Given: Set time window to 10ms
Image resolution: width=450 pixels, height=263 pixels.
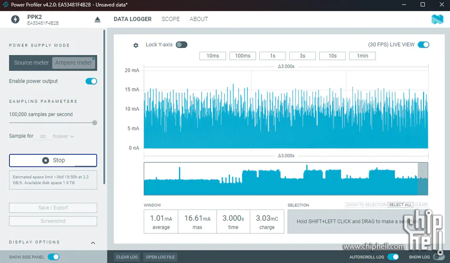Looking at the screenshot, I should tap(213, 56).
